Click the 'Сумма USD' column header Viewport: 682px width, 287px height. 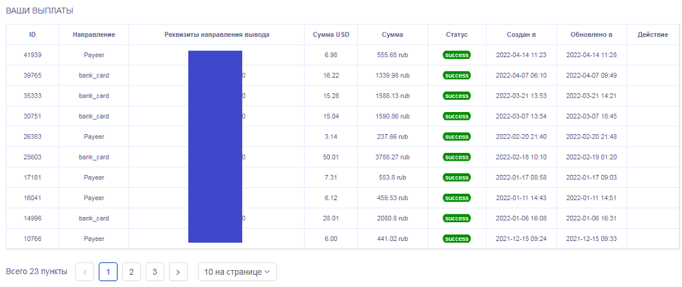pyautogui.click(x=331, y=35)
